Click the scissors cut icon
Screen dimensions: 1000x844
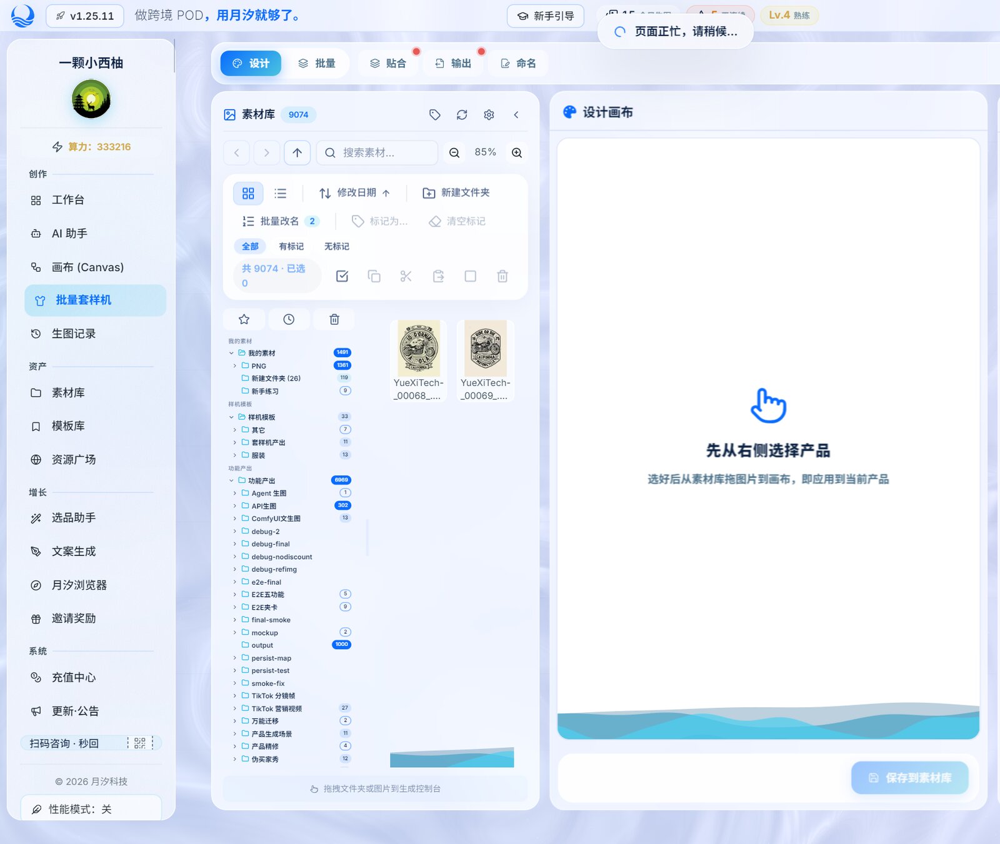[406, 276]
